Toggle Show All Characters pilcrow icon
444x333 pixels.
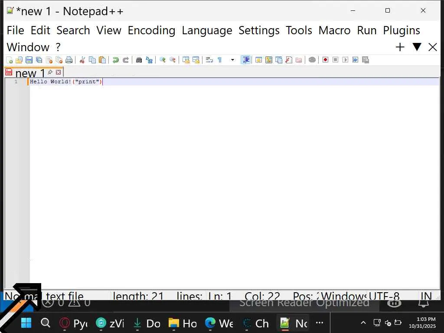219,60
